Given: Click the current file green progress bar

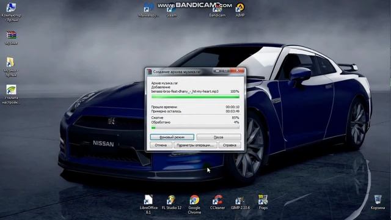Looking at the screenshot, I should 195,97.
